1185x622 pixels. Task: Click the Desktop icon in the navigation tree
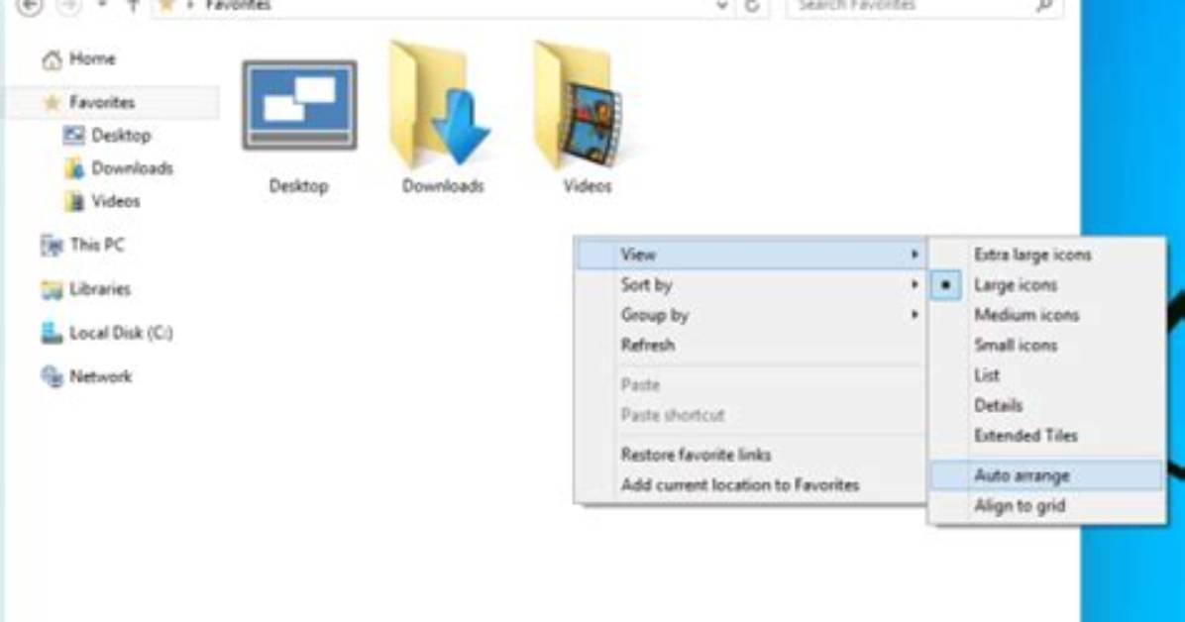(74, 136)
